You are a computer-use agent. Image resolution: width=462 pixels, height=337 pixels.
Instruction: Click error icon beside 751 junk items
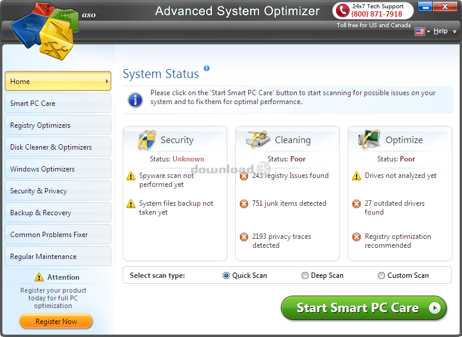pos(243,203)
